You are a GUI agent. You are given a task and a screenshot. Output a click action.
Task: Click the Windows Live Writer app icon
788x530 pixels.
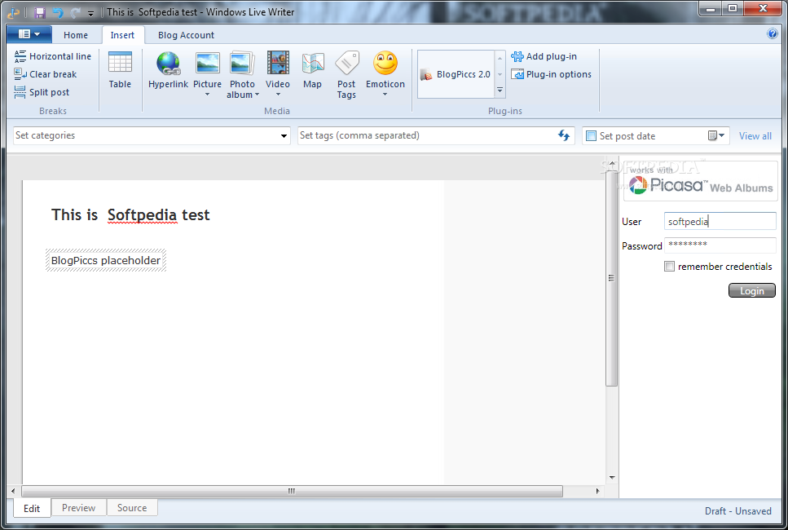[14, 12]
